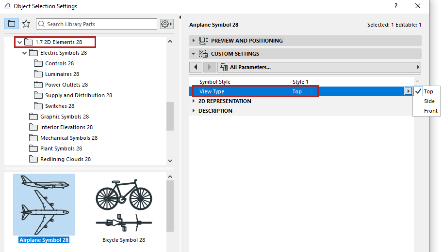443x252 pixels.
Task: Open library settings gear menu
Action: pyautogui.click(x=166, y=24)
